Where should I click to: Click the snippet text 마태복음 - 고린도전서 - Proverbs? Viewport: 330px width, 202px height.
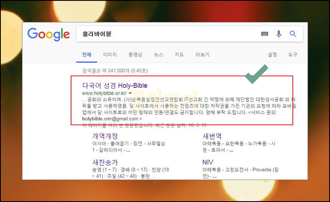click(237, 170)
